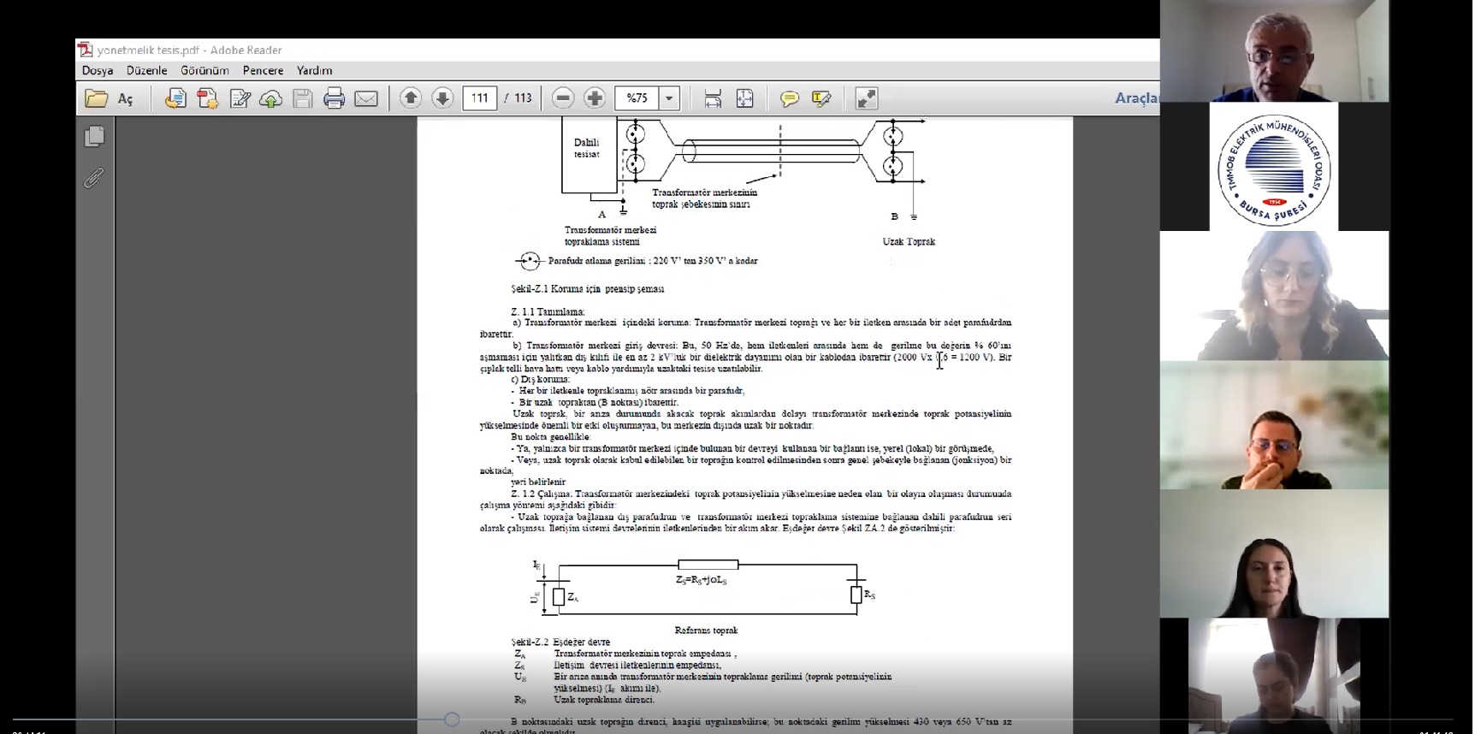Click the create PDF toolbar icon
The image size is (1481, 734).
tap(207, 99)
